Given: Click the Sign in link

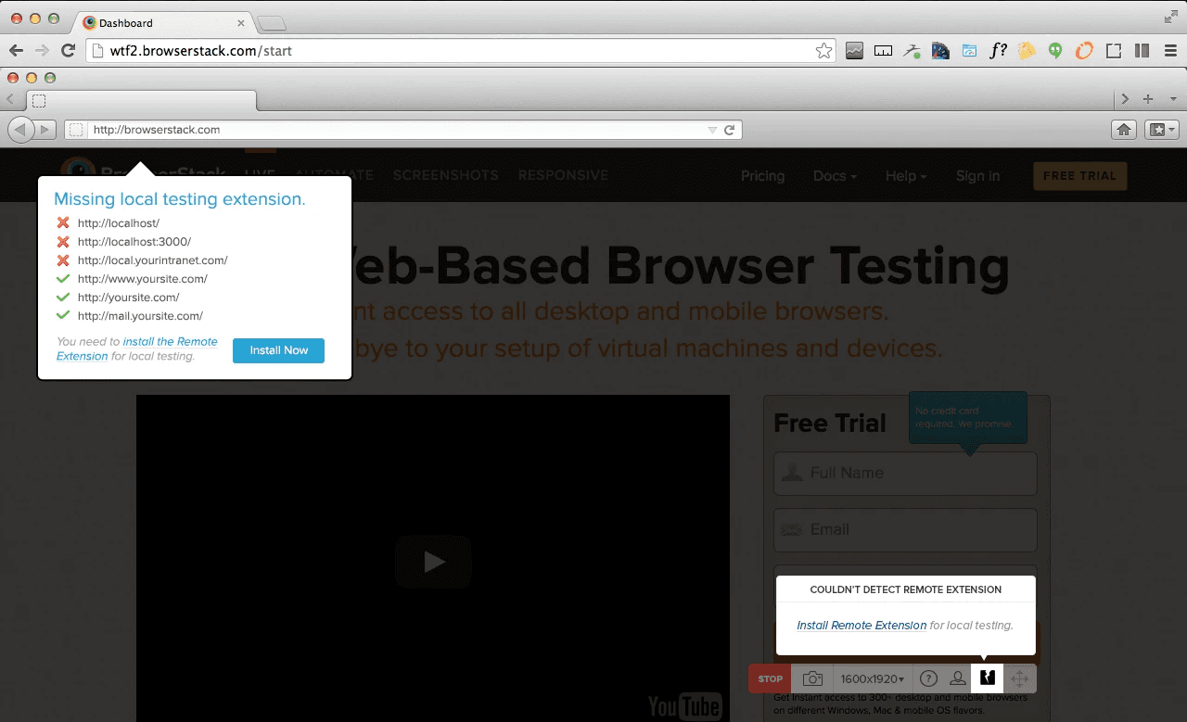Looking at the screenshot, I should tap(978, 176).
